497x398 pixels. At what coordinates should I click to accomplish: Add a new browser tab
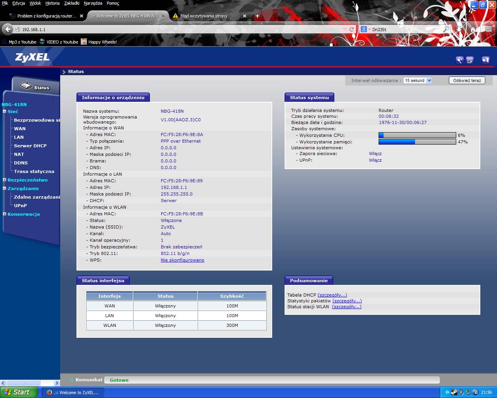(257, 16)
